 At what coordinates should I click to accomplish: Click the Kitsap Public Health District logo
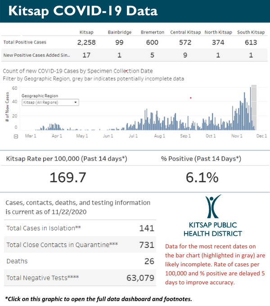click(212, 216)
